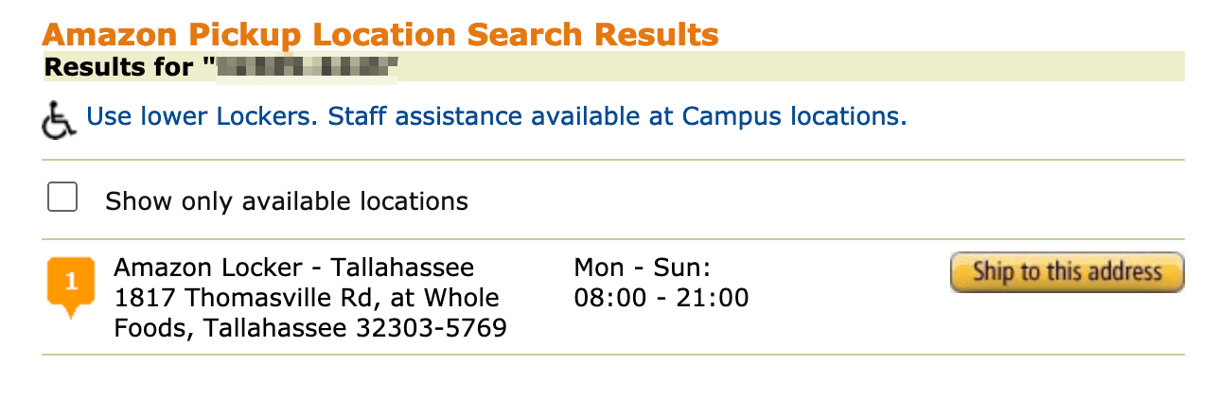The image size is (1217, 416).
Task: Click the 'Foods, Tallahassee 32303-5769' zip code line
Action: 310,328
